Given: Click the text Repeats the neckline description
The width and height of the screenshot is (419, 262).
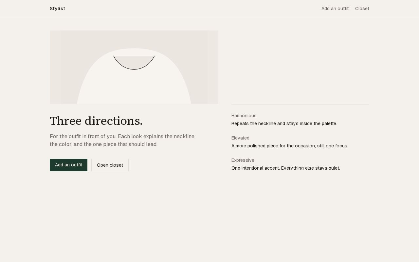Looking at the screenshot, I should pyautogui.click(x=284, y=123).
